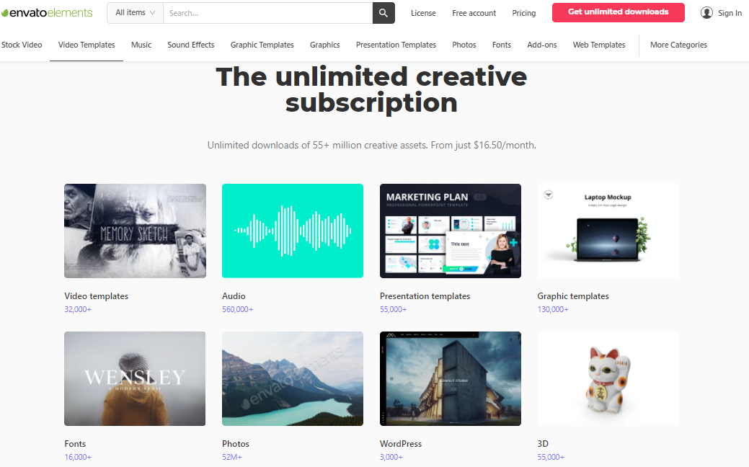
Task: Open the Laptop Mockup graphic templates thumbnail
Action: [x=608, y=231]
